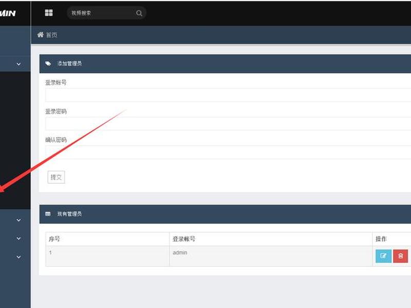
Task: Click the search magnifier icon
Action: coord(139,13)
